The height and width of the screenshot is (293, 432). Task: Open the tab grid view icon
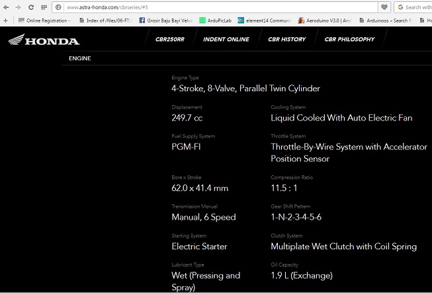pyautogui.click(x=44, y=7)
